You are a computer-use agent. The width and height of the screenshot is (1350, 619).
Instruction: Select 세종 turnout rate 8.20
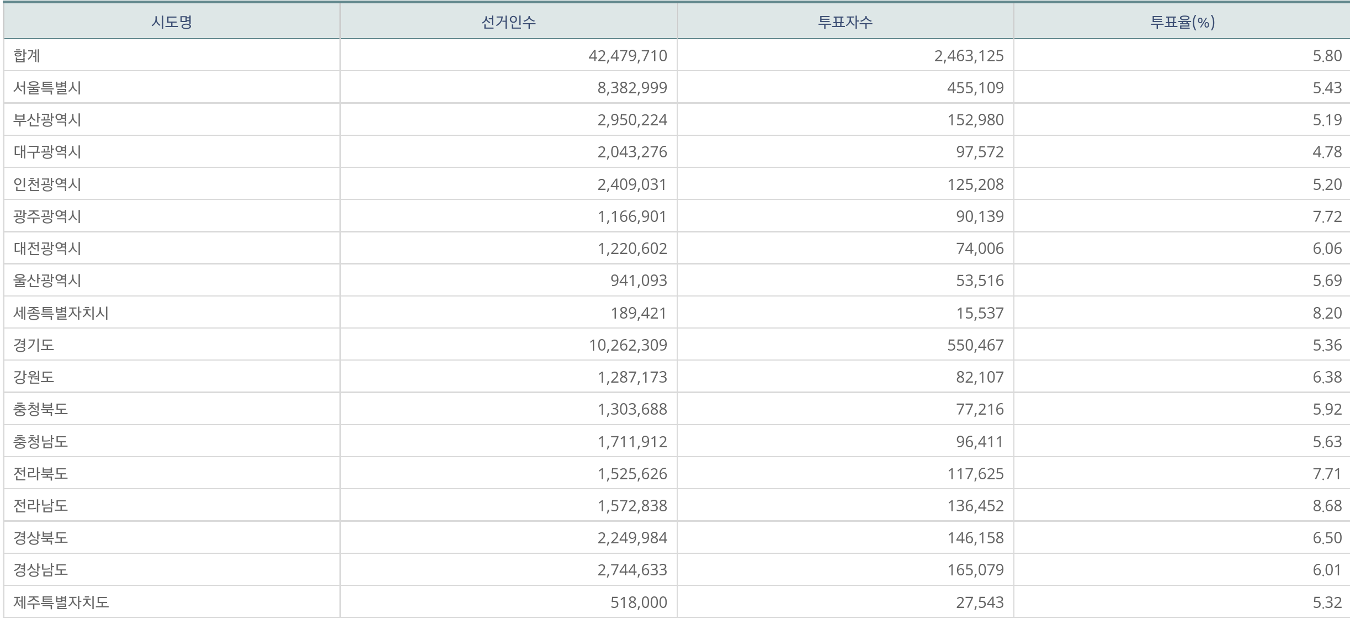click(x=1327, y=313)
